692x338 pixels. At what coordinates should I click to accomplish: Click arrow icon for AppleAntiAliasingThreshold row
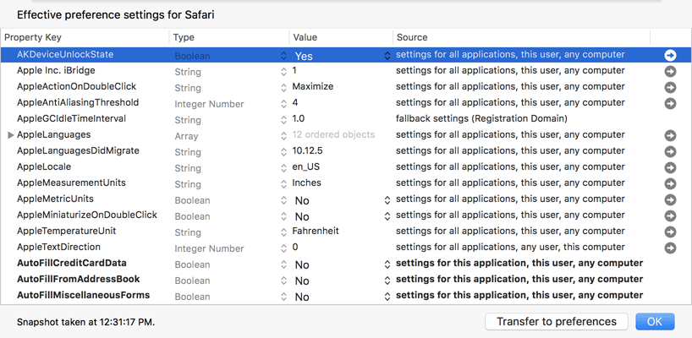point(670,104)
